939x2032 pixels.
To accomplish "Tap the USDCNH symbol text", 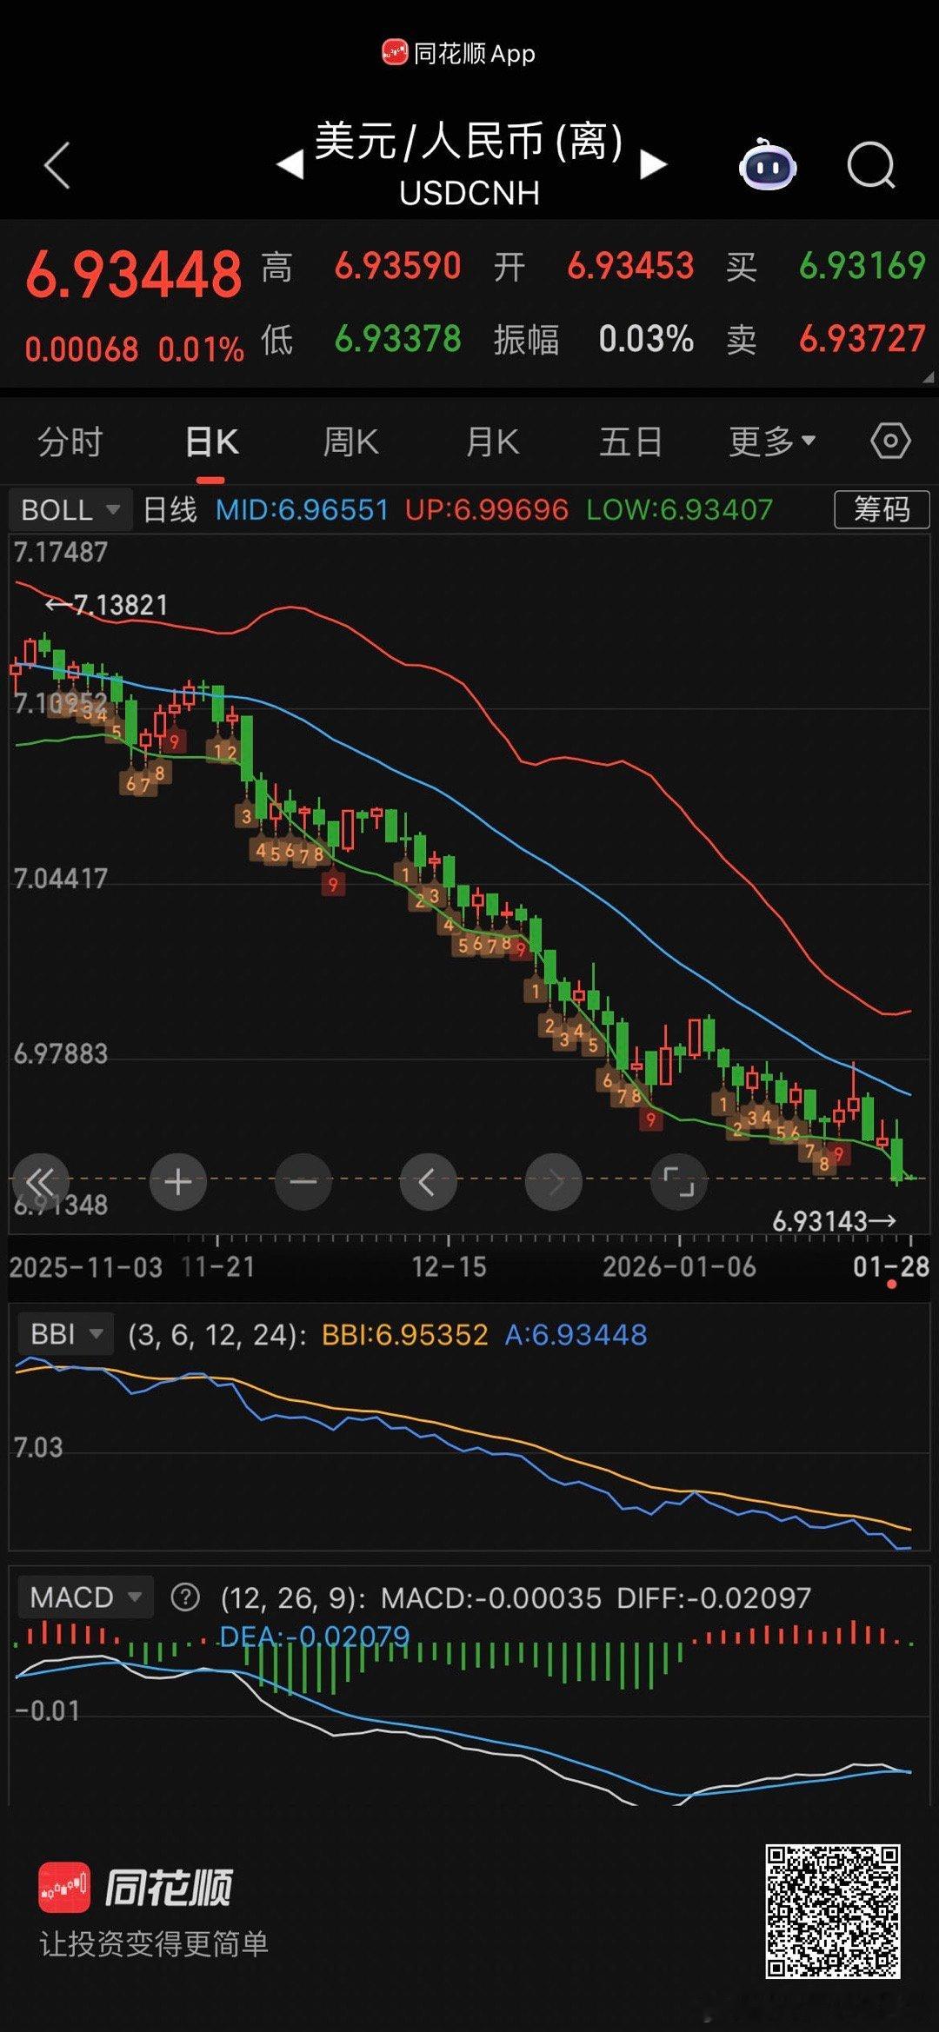I will (x=469, y=193).
